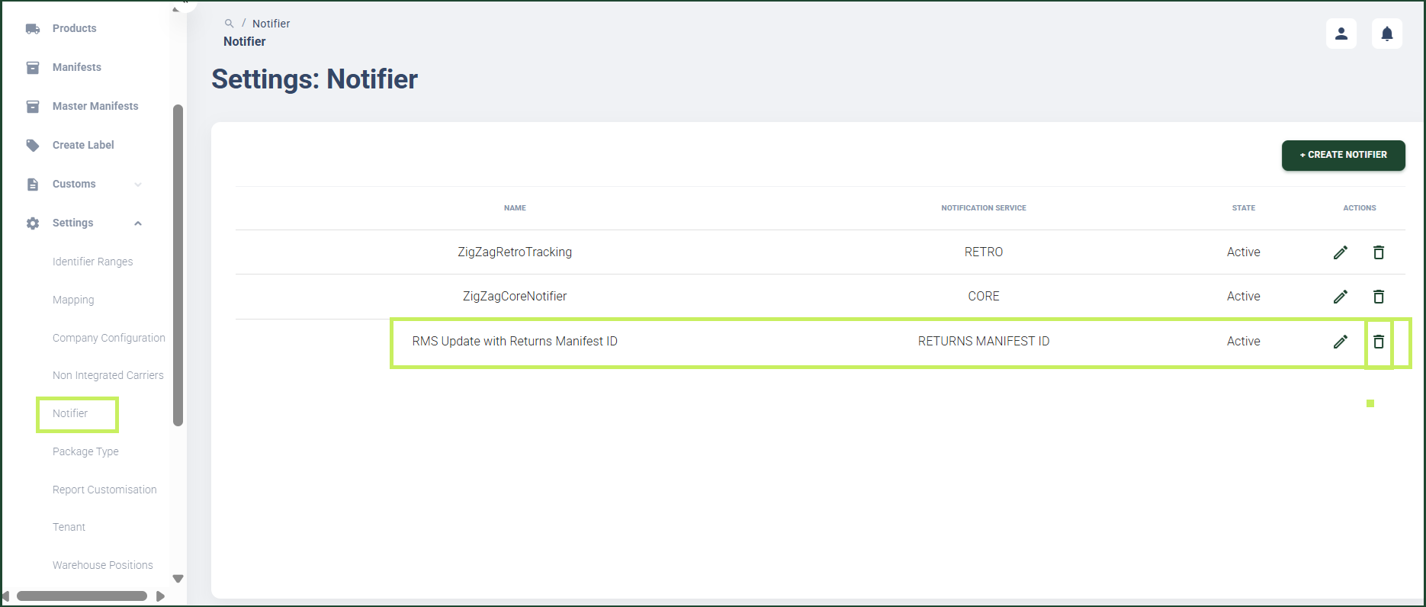Click the sidebar scroll down arrow
Screen dimensions: 1426x607
(178, 579)
